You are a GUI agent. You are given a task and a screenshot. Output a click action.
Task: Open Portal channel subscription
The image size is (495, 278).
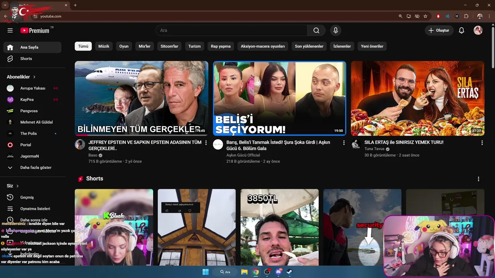click(x=32, y=145)
